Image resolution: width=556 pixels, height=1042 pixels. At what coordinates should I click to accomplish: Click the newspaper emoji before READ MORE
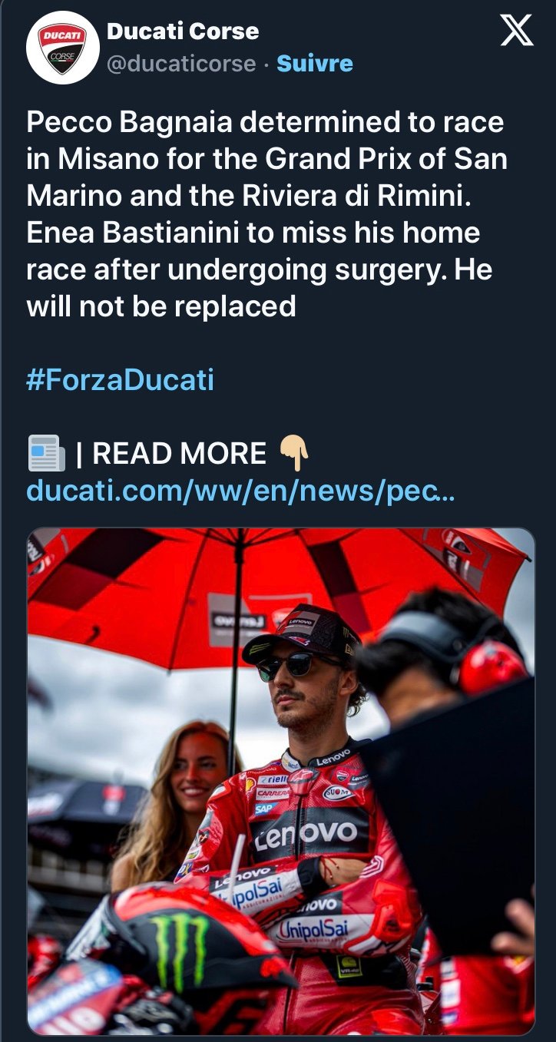pos(46,453)
